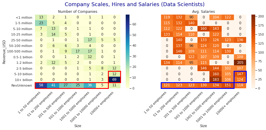The image size is (266, 130).
Task: Select the 23 cell in companies heatmap
Action: [x=41, y=23]
